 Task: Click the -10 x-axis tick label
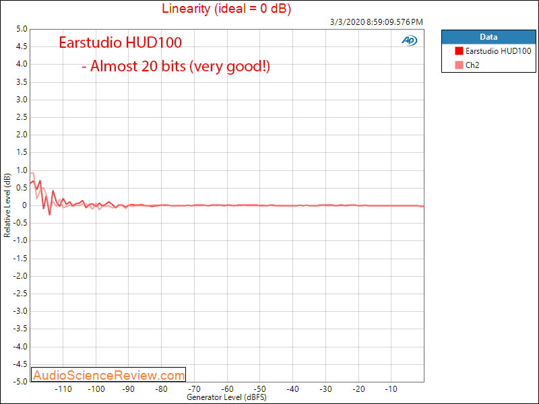tap(391, 389)
